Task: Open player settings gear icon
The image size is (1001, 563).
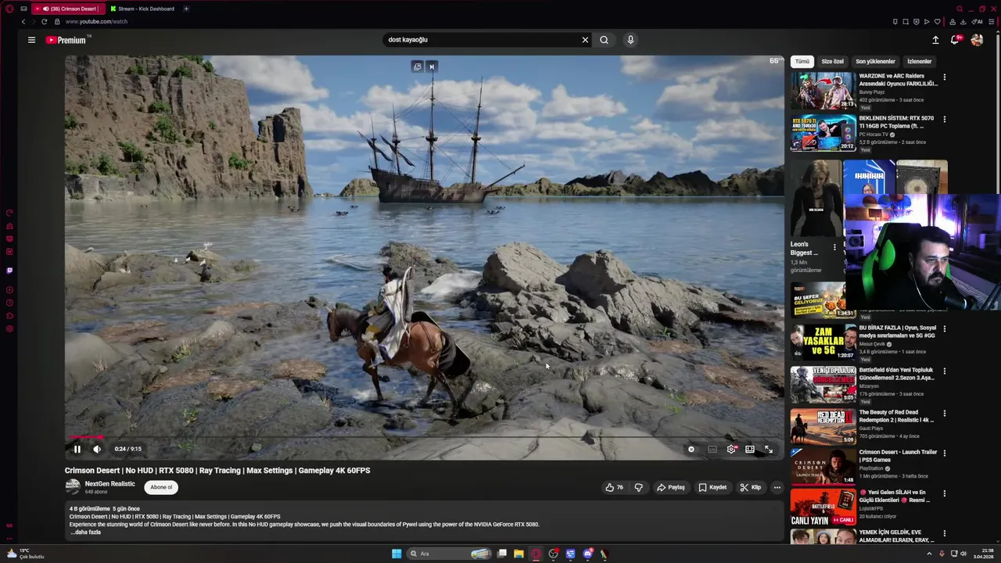Action: [731, 449]
